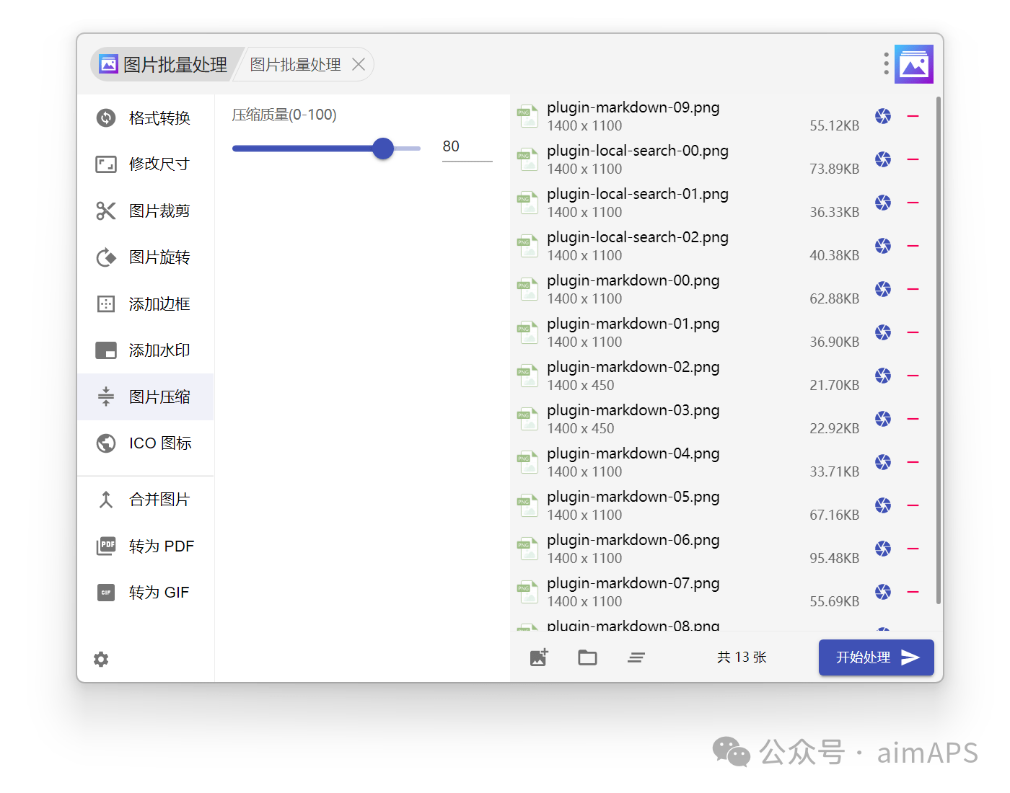
Task: Open the three-dot menu at top right
Action: [x=886, y=63]
